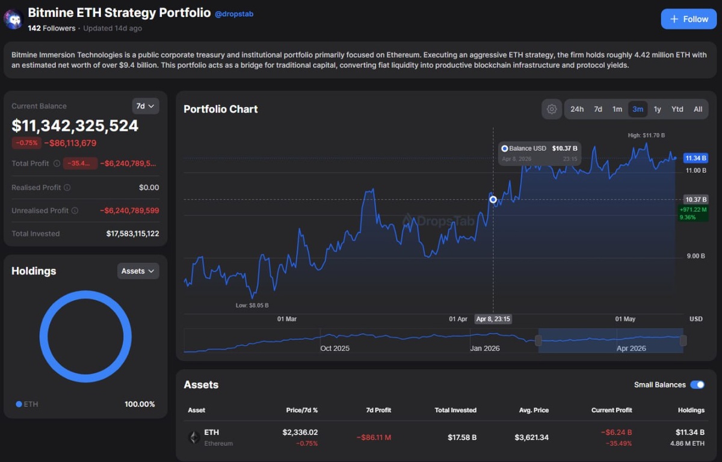Open the 7d balance period dropdown
Image resolution: width=722 pixels, height=462 pixels.
click(x=146, y=106)
